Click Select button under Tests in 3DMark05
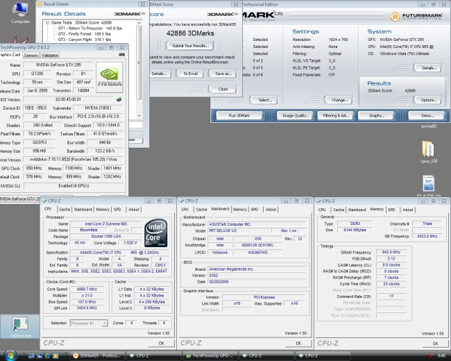Image resolution: width=451 pixels, height=361 pixels. tap(264, 100)
